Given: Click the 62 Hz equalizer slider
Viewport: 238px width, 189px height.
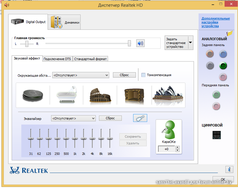Looking at the screenshot, I should point(40,138).
